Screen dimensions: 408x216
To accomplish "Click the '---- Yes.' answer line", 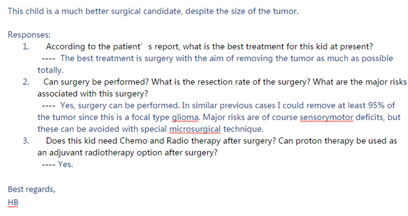I will point(58,164).
